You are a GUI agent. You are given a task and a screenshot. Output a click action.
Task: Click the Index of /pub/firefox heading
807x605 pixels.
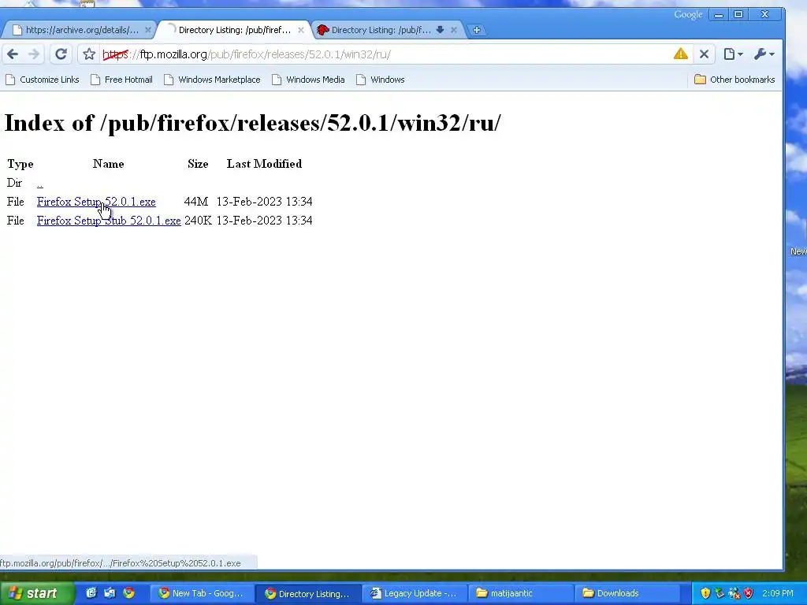click(x=252, y=123)
